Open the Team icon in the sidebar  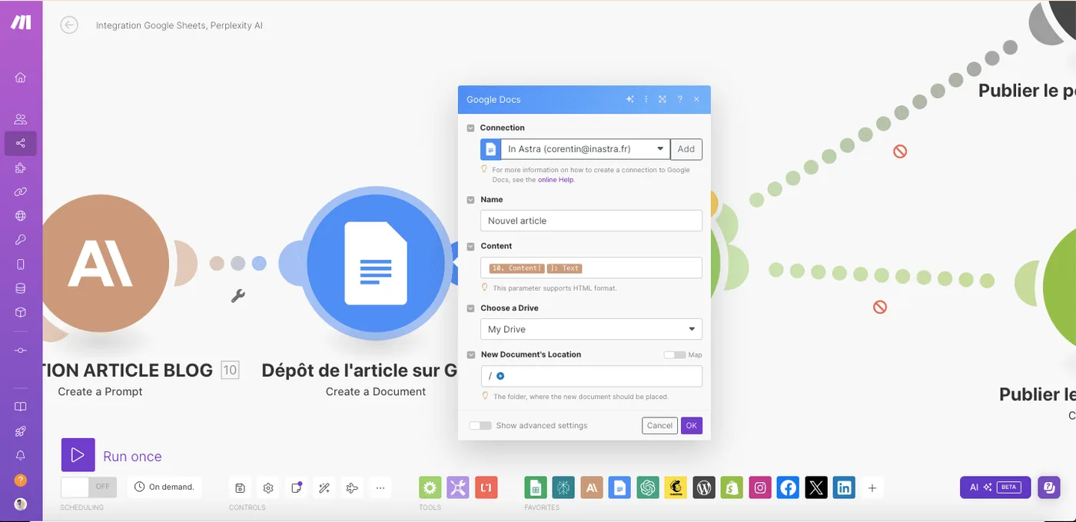pos(21,119)
